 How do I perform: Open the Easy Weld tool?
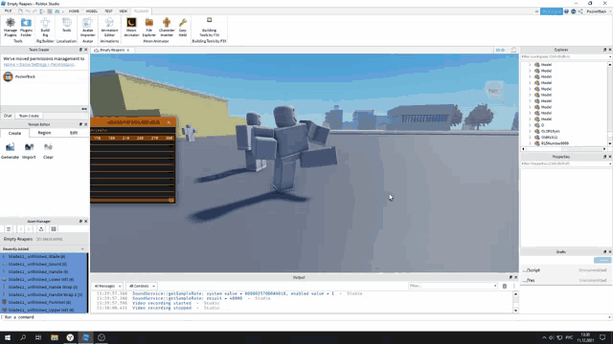pos(183,27)
